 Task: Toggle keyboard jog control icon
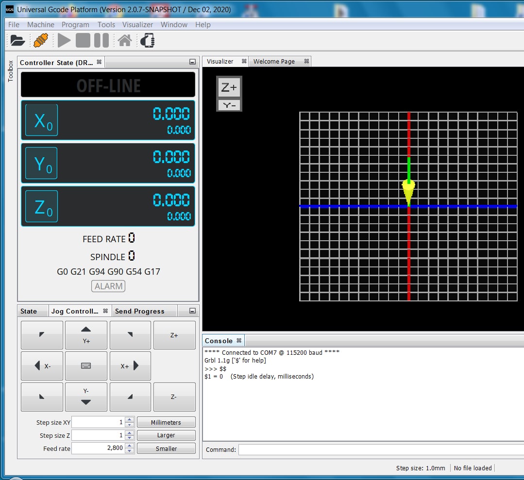pos(86,366)
